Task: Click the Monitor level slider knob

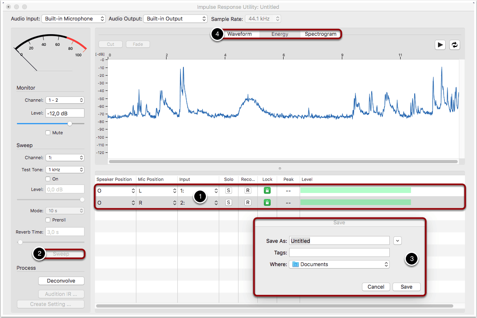Action: pyautogui.click(x=70, y=123)
